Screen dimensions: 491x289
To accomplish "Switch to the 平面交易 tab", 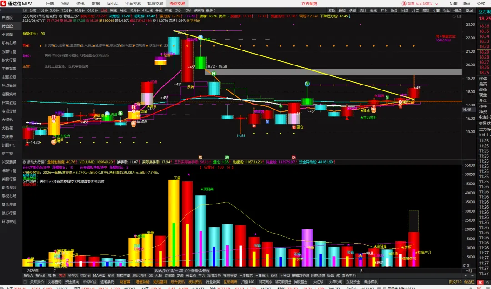I will (133, 4).
